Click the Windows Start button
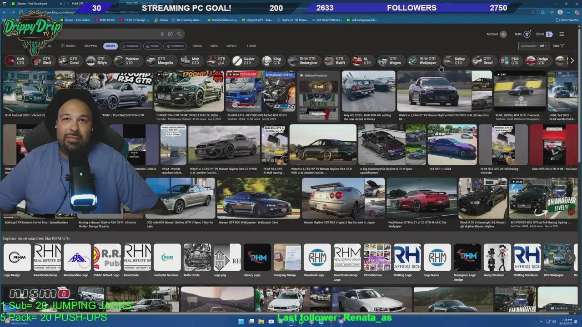582x327 pixels. [x=241, y=322]
